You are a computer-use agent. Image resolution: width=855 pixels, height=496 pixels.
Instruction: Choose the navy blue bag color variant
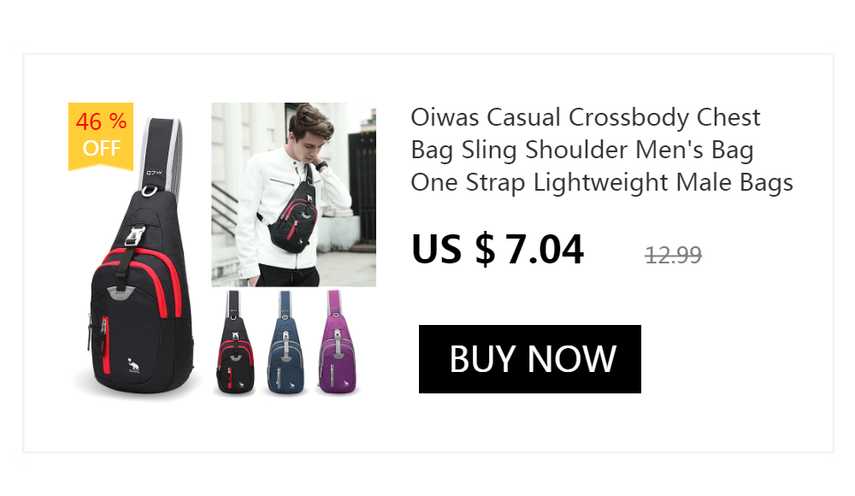(286, 343)
